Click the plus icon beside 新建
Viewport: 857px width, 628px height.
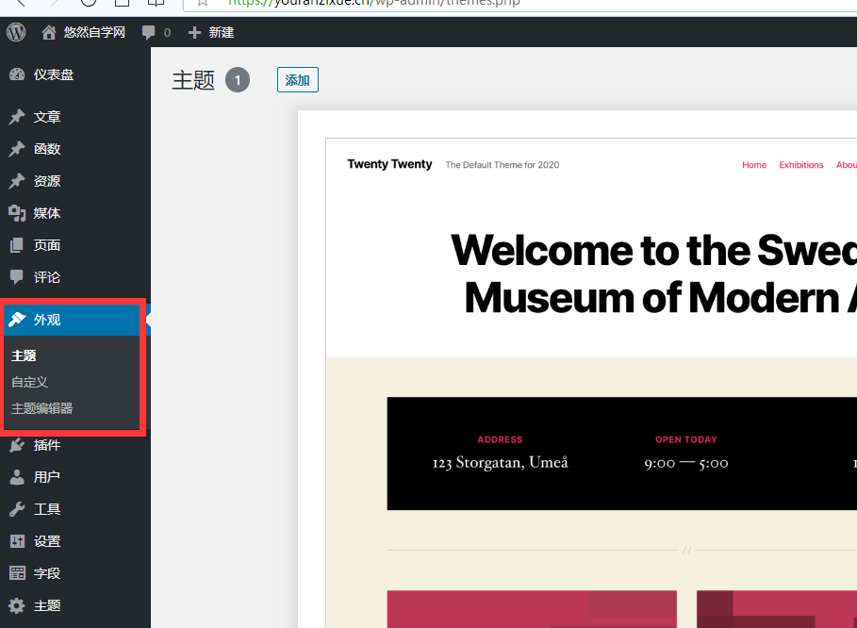[194, 33]
